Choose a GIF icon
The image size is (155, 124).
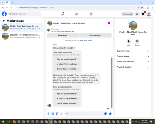pyautogui.click(x=61, y=114)
